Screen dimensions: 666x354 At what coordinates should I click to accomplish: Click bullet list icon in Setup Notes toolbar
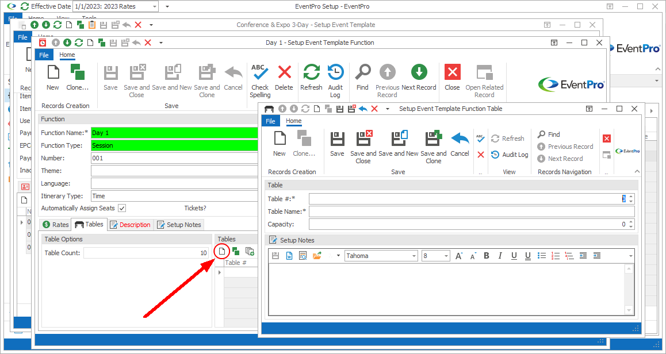(542, 256)
